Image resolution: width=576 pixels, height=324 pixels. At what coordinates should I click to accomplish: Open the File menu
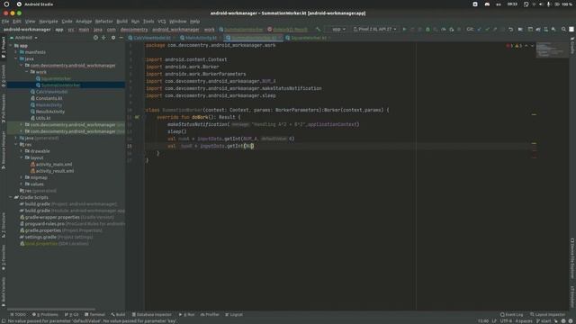tap(5, 22)
